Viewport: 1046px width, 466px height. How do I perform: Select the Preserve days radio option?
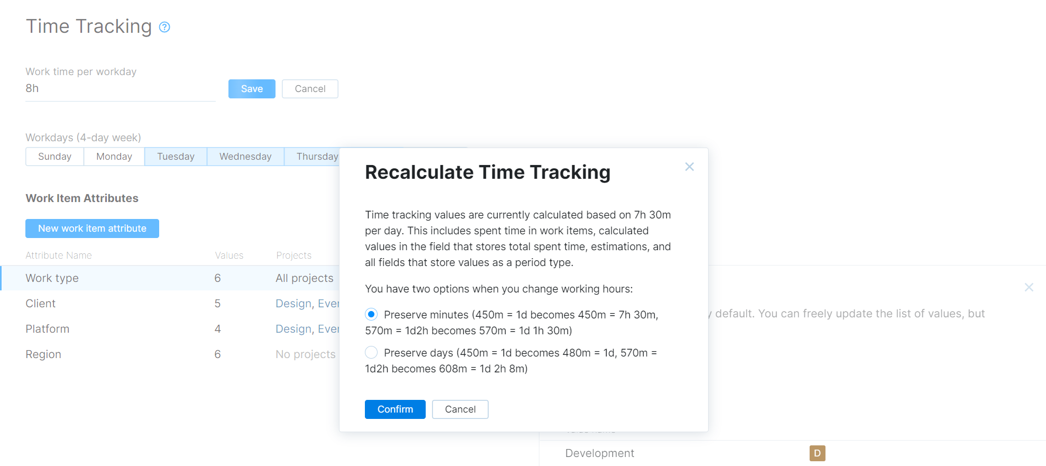pos(371,353)
